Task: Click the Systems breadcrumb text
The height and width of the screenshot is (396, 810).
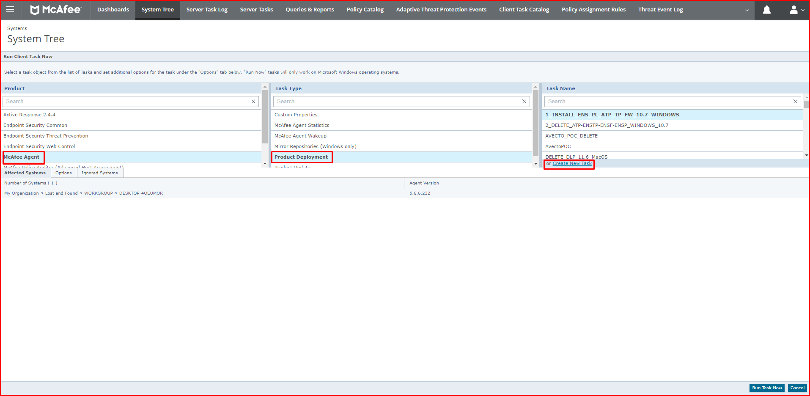Action: click(x=17, y=28)
